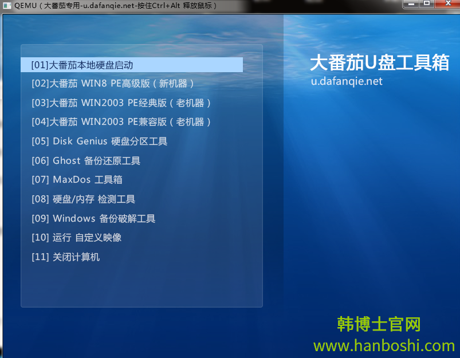Maximize the QEMU window
This screenshot has width=460, height=358.
pyautogui.click(x=426, y=3)
